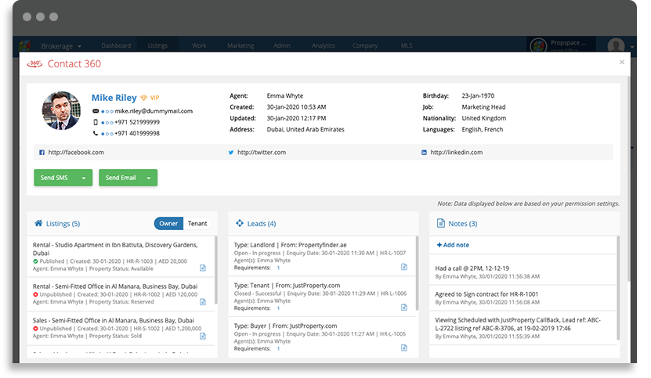Open the Dashboard menu
Screen dimensions: 651x378
click(116, 45)
